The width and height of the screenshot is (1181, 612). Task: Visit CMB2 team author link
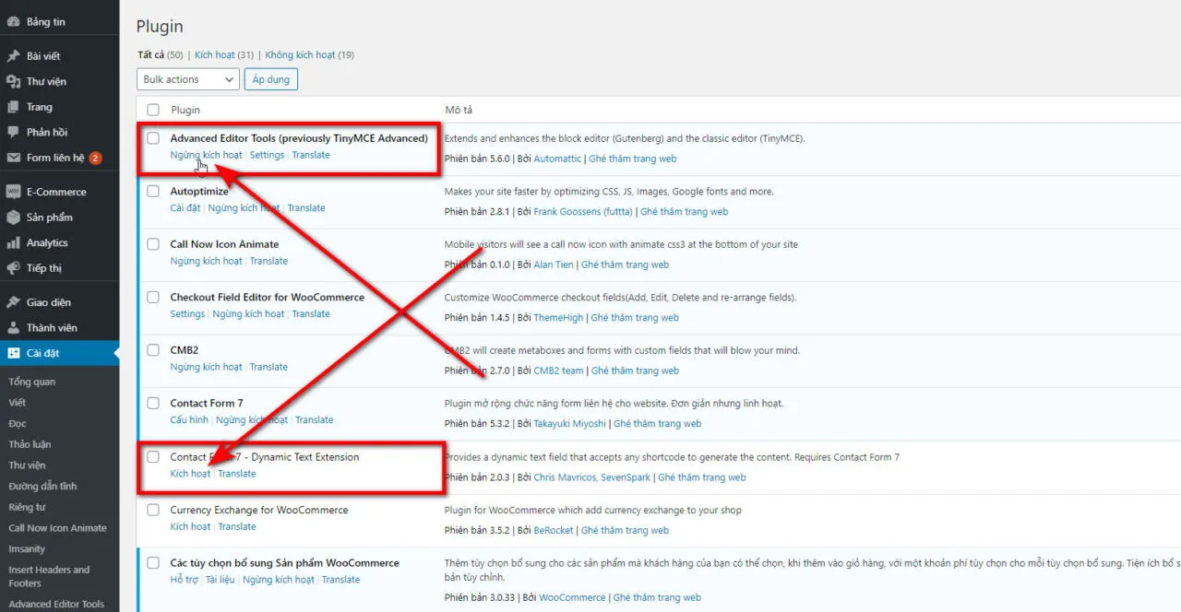click(x=558, y=371)
